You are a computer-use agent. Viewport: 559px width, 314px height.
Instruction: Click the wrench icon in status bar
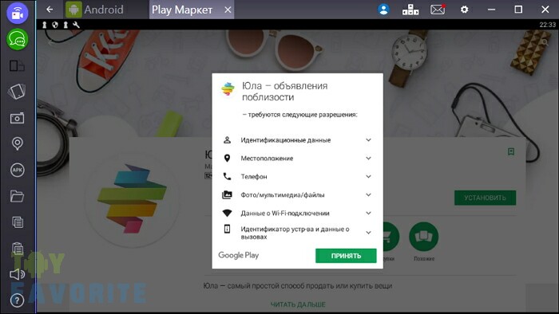coord(76,25)
